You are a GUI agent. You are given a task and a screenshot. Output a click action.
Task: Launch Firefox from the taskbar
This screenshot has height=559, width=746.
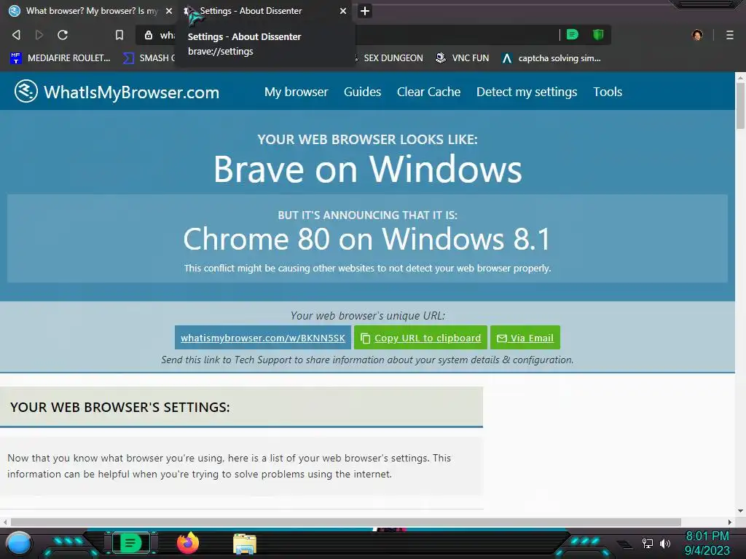(188, 543)
